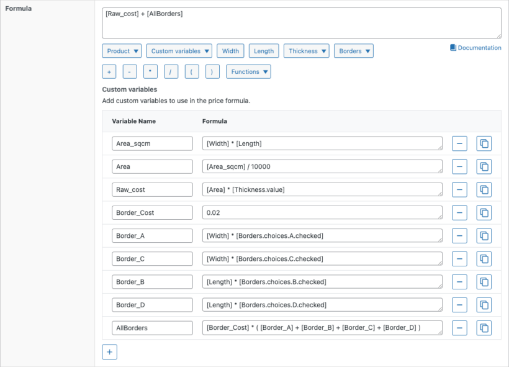Screen dimensions: 509x367
Task: Duplicate the AllBorders variable row
Action: [484, 327]
